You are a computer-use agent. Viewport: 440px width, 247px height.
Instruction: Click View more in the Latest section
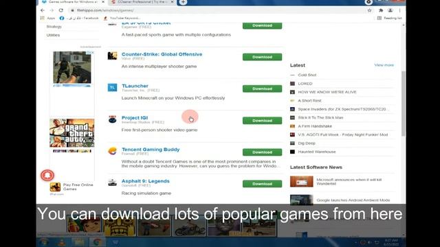click(384, 65)
